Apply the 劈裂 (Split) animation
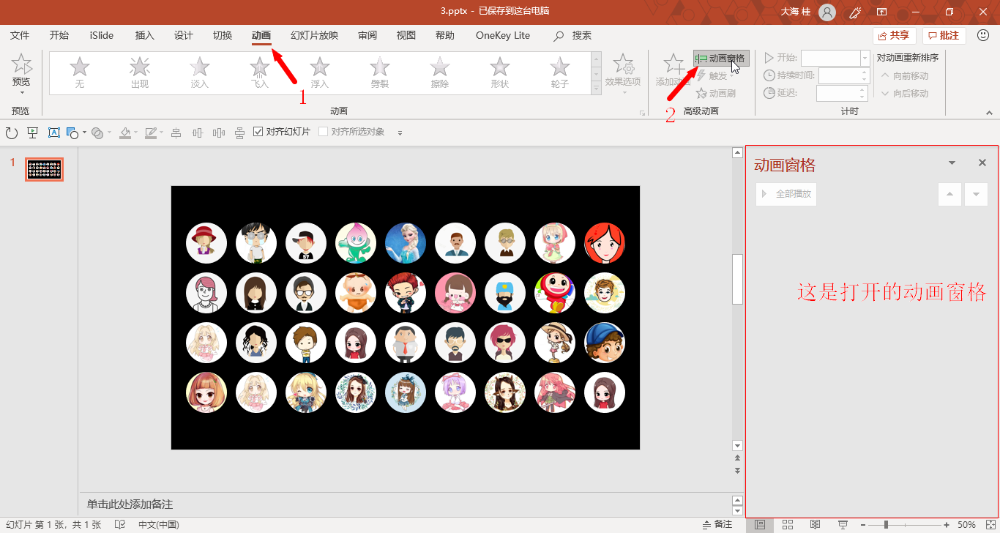Image resolution: width=1000 pixels, height=533 pixels. [x=379, y=73]
